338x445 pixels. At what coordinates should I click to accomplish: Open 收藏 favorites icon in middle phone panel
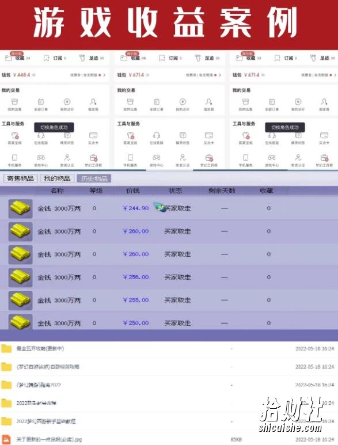(x=124, y=58)
